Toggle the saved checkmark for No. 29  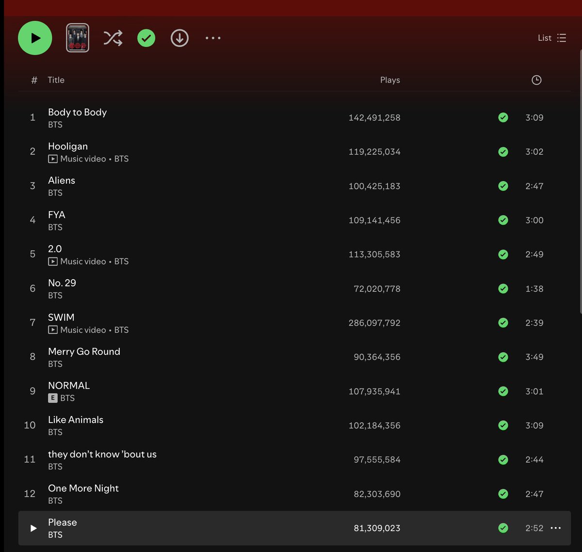pos(503,288)
